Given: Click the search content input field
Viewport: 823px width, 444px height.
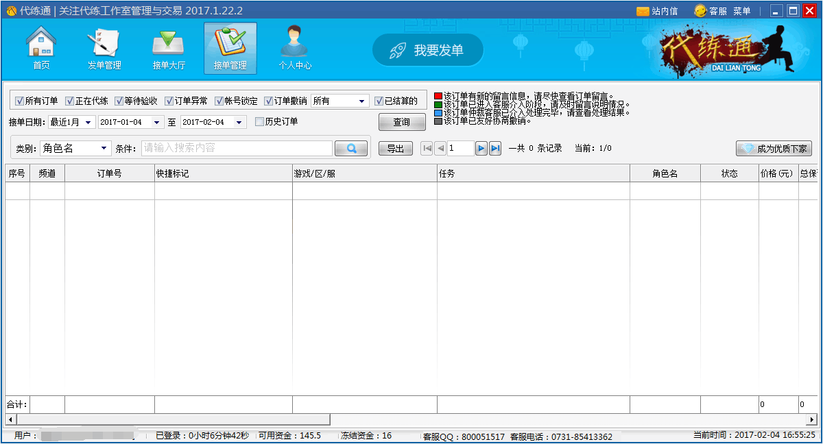Looking at the screenshot, I should point(237,148).
